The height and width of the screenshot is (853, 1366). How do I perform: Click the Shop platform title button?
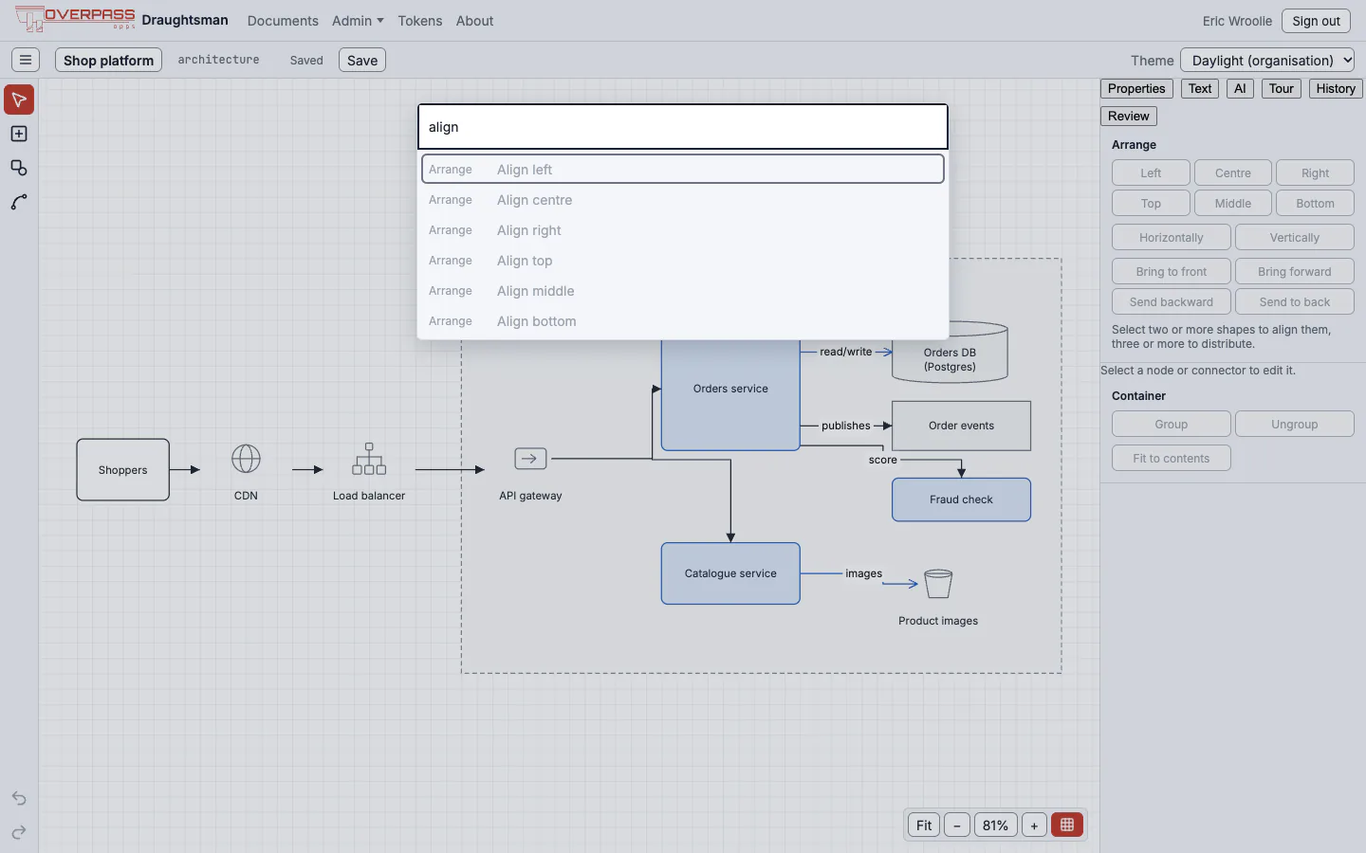pyautogui.click(x=108, y=60)
